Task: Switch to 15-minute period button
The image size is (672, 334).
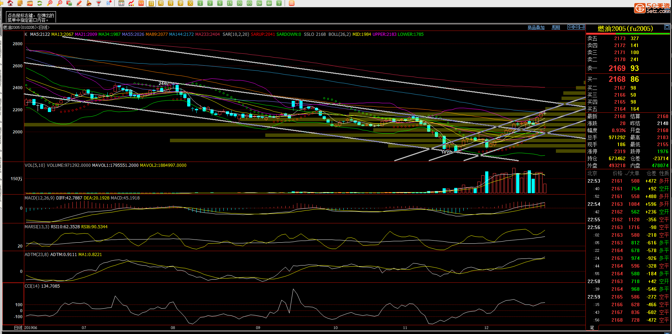Action: 230,3
